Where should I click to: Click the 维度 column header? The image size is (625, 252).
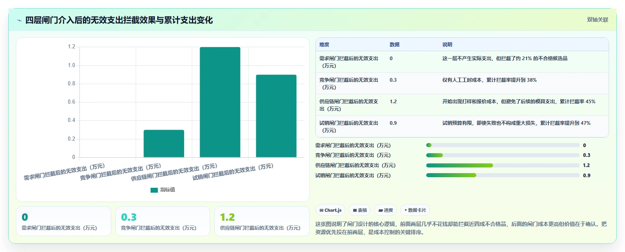[x=324, y=45]
